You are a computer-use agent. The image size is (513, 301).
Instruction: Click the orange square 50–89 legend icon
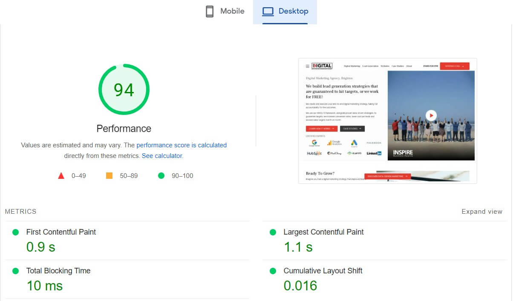coord(109,175)
